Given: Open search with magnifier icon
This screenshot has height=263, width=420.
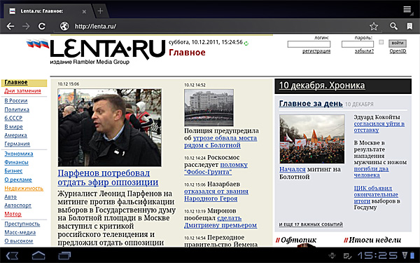Looking at the screenshot, I should [x=393, y=26].
